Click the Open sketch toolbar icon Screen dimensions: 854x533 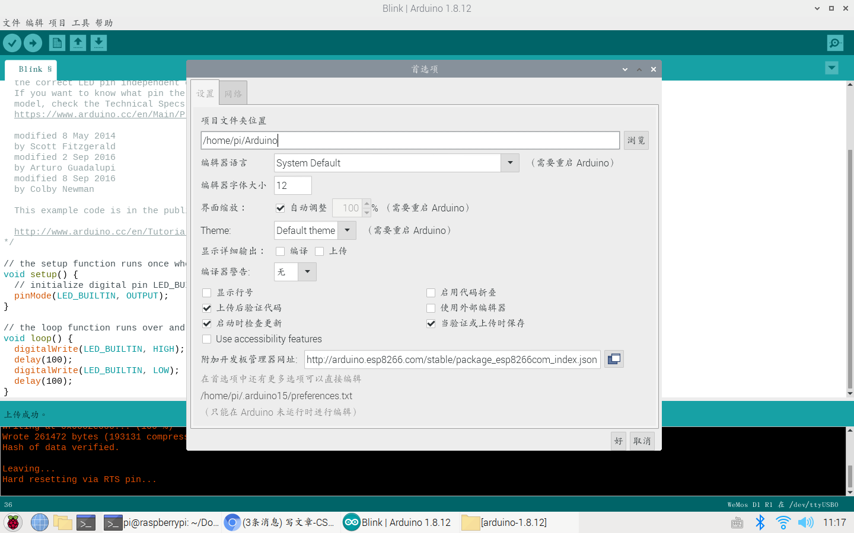tap(78, 43)
